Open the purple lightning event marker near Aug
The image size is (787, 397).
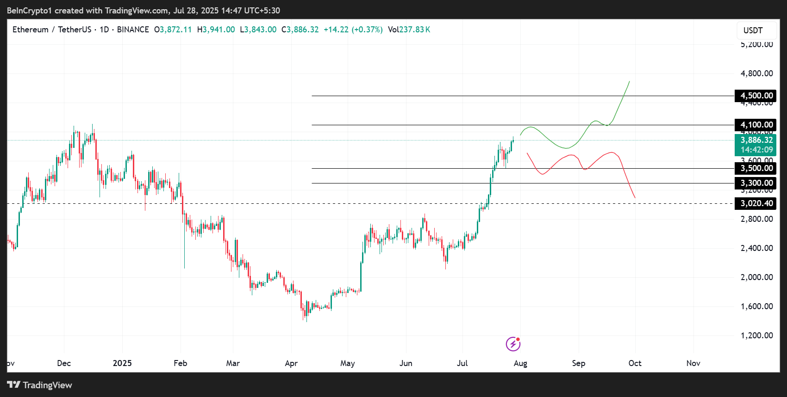(512, 344)
